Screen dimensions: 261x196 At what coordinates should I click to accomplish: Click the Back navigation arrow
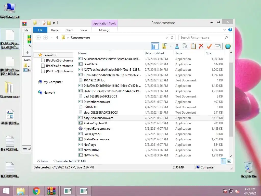[38, 38]
